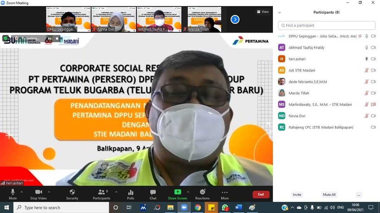
Task: Click Mute All button
Action: click(329, 195)
